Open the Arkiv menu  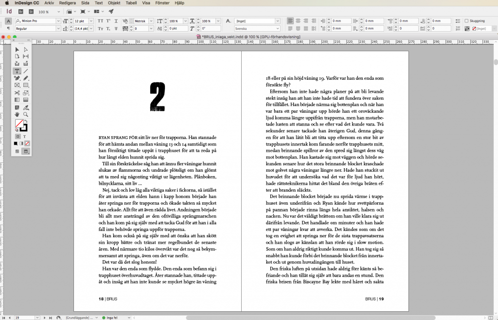49,3
